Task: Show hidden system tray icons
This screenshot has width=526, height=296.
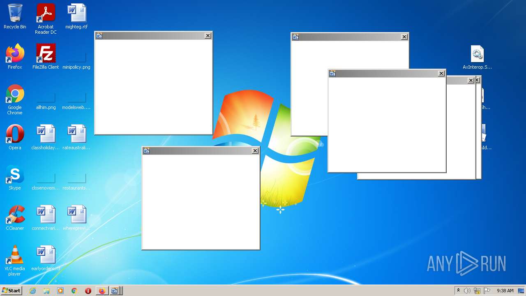Action: 458,291
